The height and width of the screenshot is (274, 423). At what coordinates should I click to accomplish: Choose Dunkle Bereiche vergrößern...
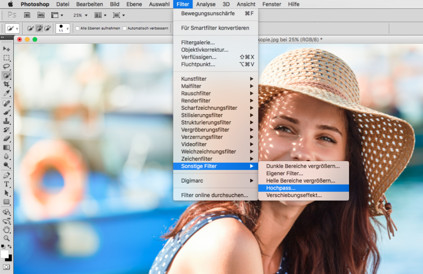(x=304, y=166)
